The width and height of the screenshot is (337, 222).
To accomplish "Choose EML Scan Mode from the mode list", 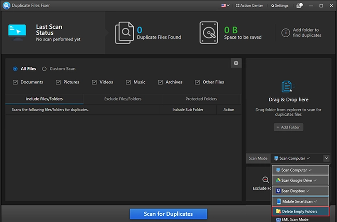I will click(300, 219).
